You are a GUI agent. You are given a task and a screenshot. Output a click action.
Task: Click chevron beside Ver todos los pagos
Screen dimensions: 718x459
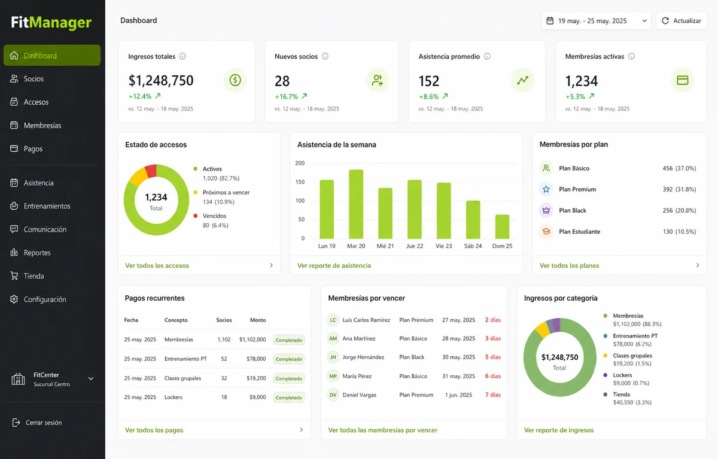pyautogui.click(x=301, y=430)
